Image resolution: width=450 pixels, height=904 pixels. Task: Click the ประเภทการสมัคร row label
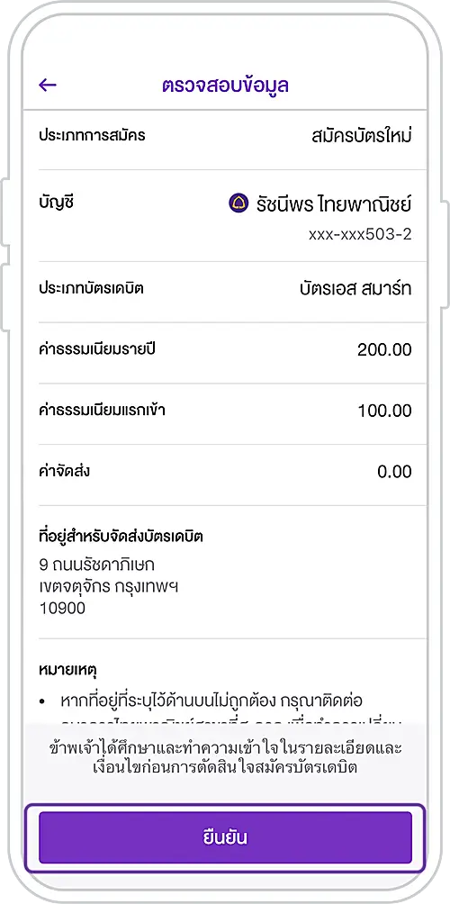[x=92, y=136]
